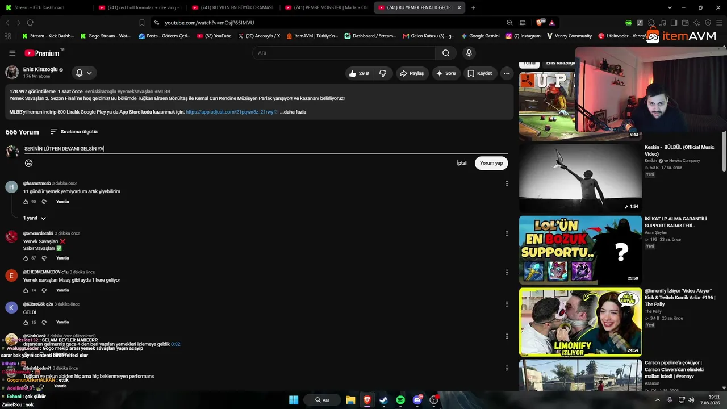This screenshot has width=727, height=409.
Task: Open the Soru ask button
Action: pos(445,73)
